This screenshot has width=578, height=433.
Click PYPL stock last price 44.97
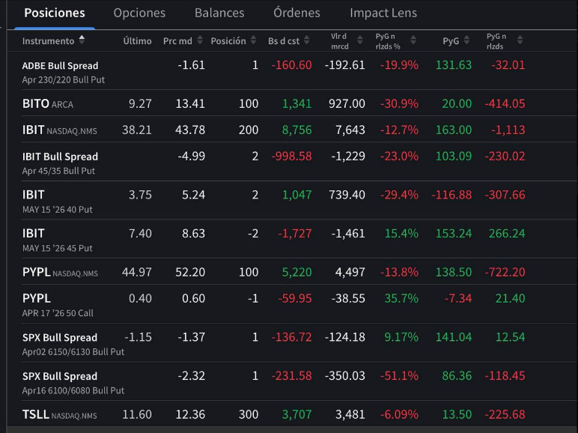(x=137, y=272)
